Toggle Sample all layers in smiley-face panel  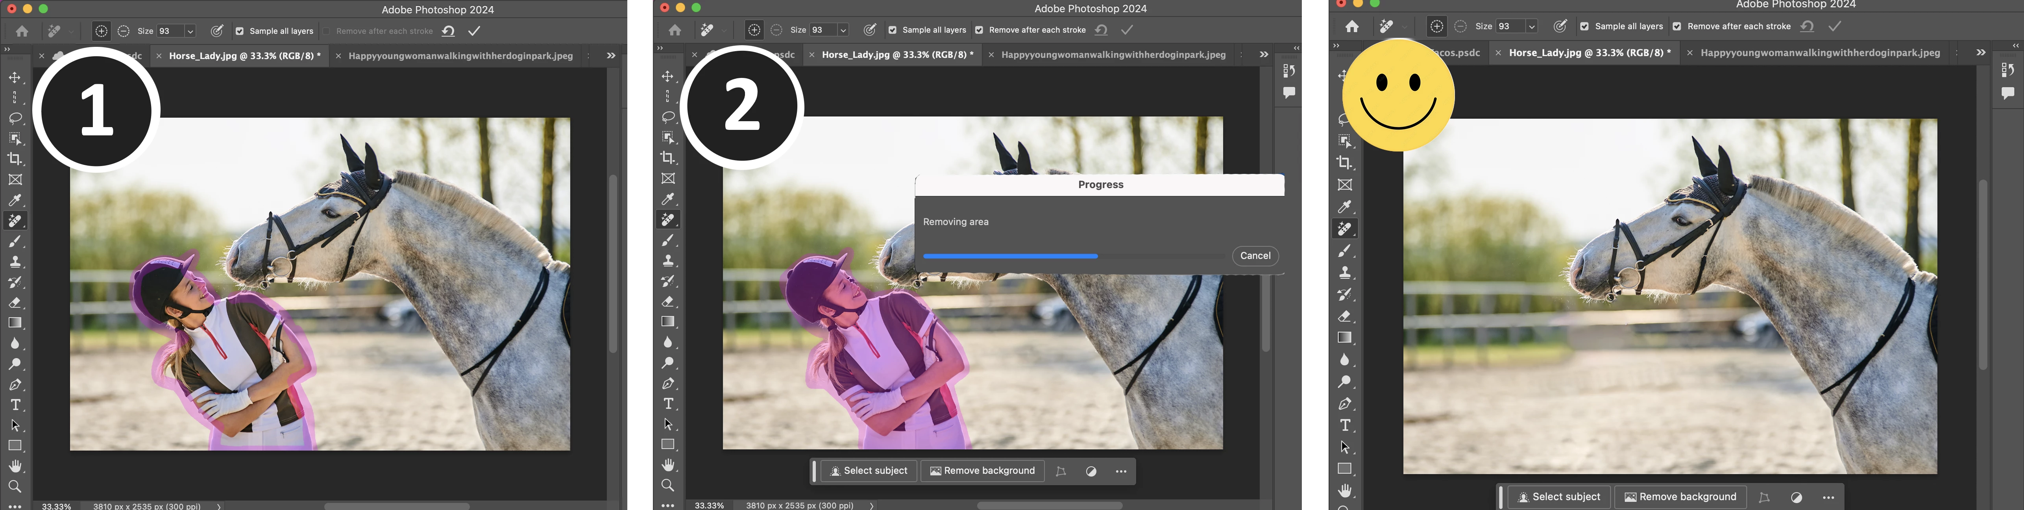tap(1584, 26)
